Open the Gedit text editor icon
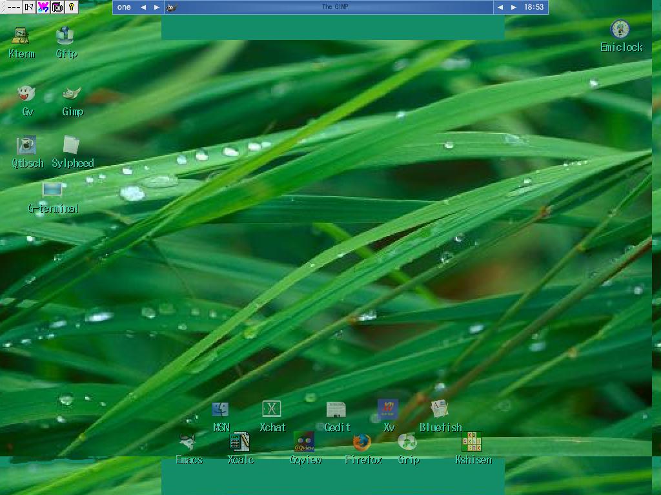 336,409
